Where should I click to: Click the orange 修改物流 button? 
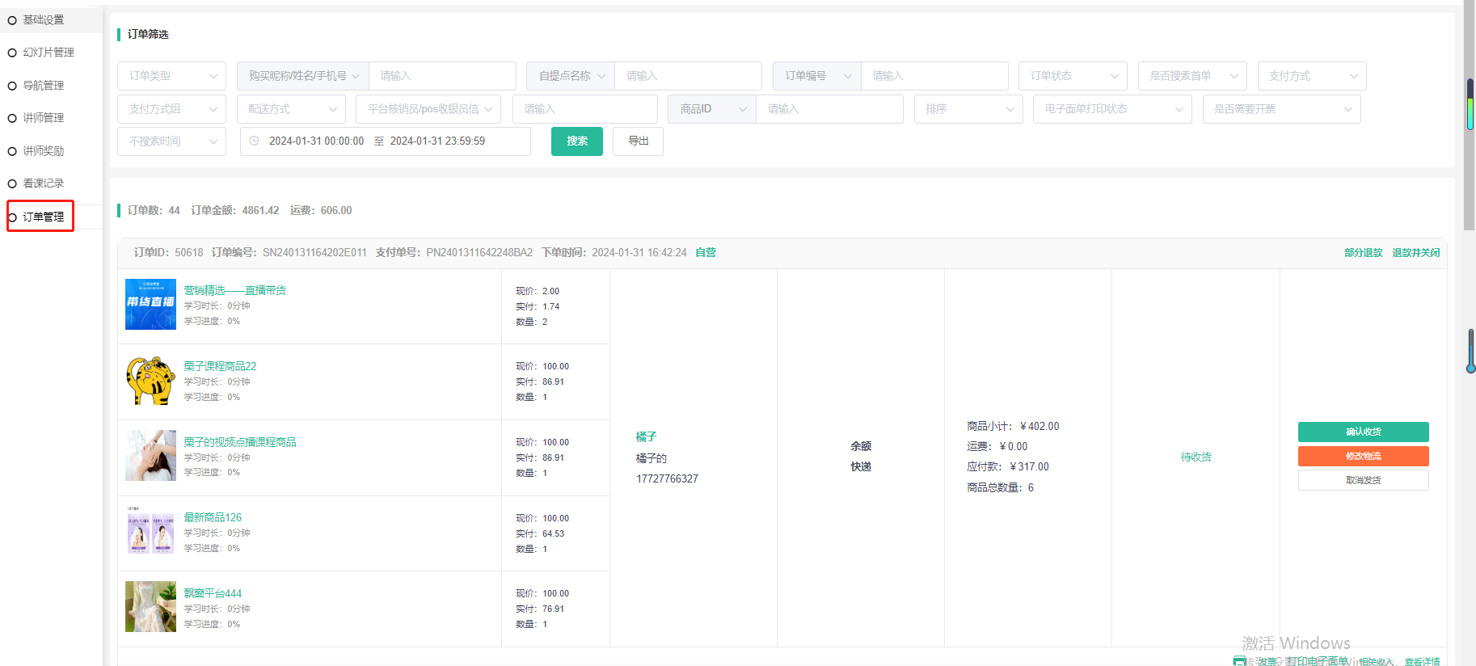point(1363,457)
